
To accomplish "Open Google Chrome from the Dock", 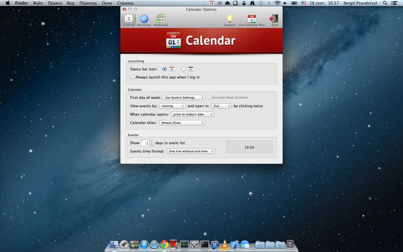I will click(x=165, y=244).
